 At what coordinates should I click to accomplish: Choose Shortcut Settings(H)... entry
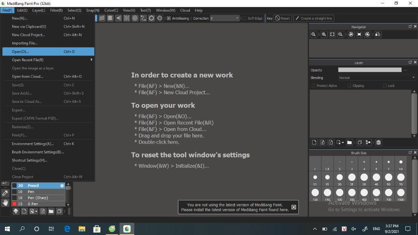point(48,160)
